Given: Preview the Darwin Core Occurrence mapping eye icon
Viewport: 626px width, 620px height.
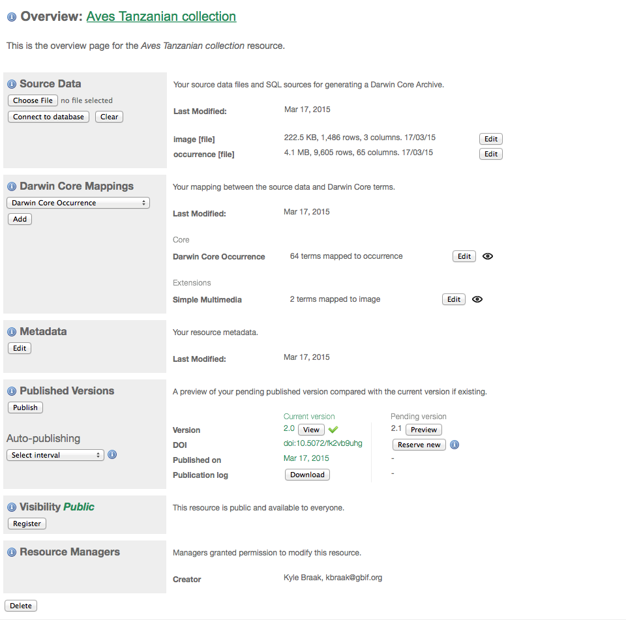Looking at the screenshot, I should coord(487,256).
